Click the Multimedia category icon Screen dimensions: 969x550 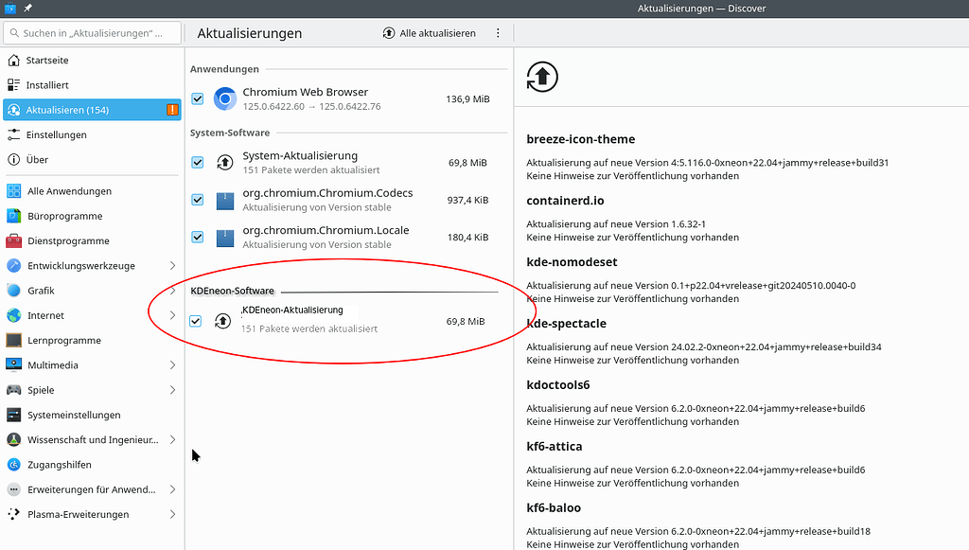(12, 364)
